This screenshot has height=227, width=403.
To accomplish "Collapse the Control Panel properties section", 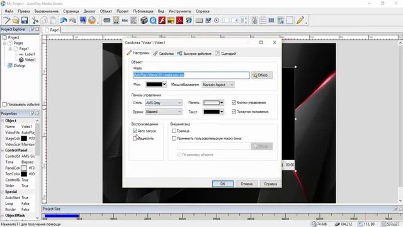I will (3, 150).
